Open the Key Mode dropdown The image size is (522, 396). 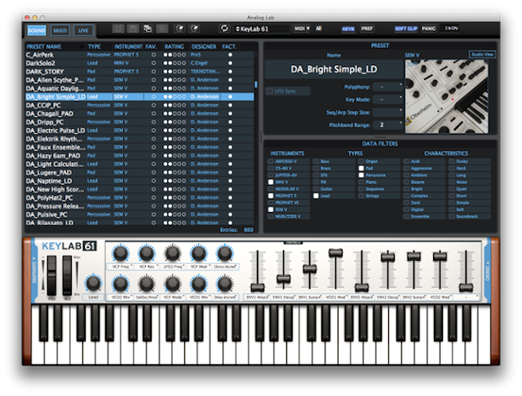[x=388, y=99]
